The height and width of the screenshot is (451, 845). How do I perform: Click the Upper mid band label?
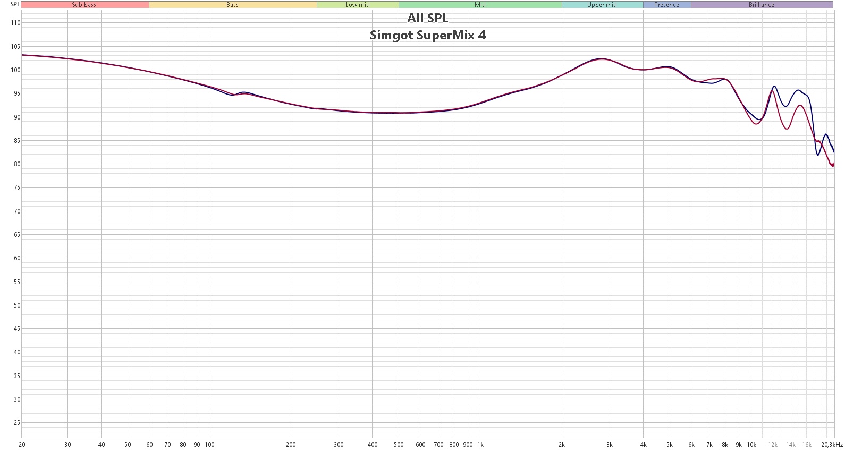pos(602,5)
